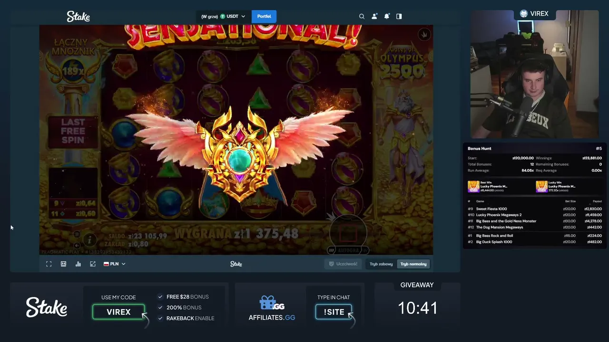Click Big Duck Splash 1000 row
The image size is (609, 342).
535,242
